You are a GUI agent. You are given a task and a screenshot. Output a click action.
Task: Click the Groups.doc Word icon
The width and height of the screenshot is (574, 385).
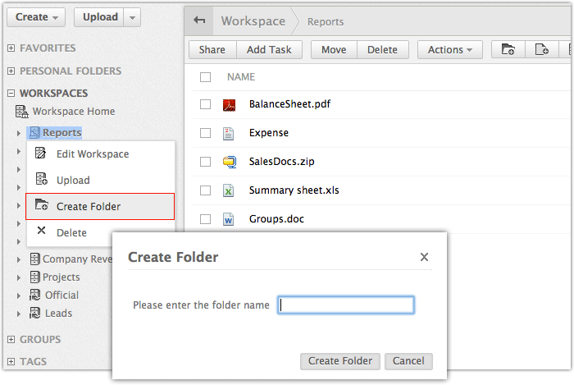(229, 219)
